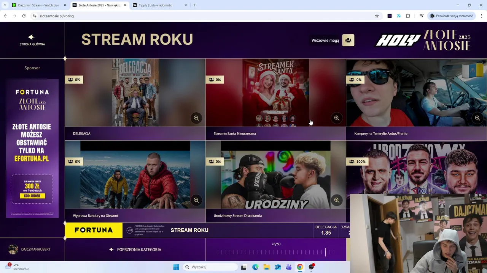Zoom the DELEGACJA poster with its magnifier icon
The image size is (487, 273).
point(196,118)
